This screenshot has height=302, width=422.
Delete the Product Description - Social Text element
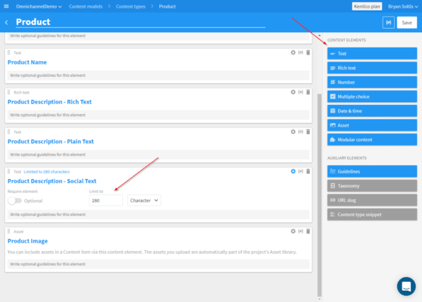point(308,171)
